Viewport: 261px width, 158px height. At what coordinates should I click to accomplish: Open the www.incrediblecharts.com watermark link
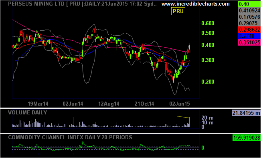[x=196, y=4]
